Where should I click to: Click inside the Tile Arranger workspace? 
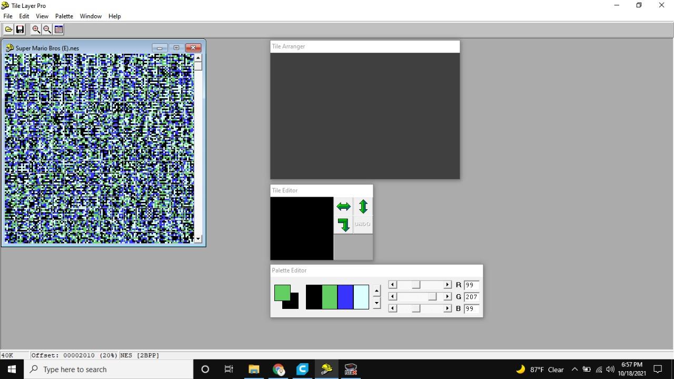(365, 116)
